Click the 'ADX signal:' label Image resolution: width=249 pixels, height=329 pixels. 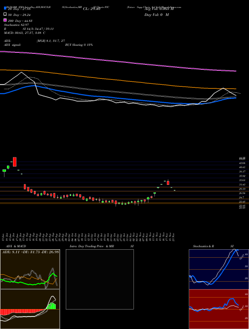[x=12, y=45]
